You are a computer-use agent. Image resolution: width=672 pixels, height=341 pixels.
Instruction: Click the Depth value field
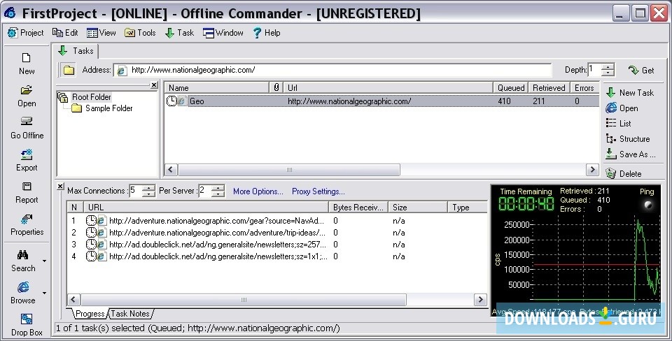(594, 70)
